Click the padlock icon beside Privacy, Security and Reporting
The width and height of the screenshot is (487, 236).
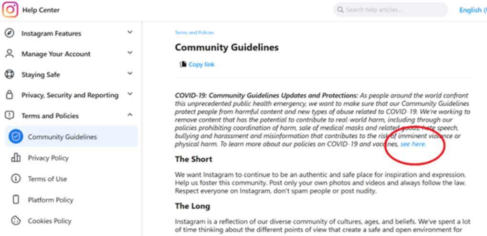click(10, 95)
